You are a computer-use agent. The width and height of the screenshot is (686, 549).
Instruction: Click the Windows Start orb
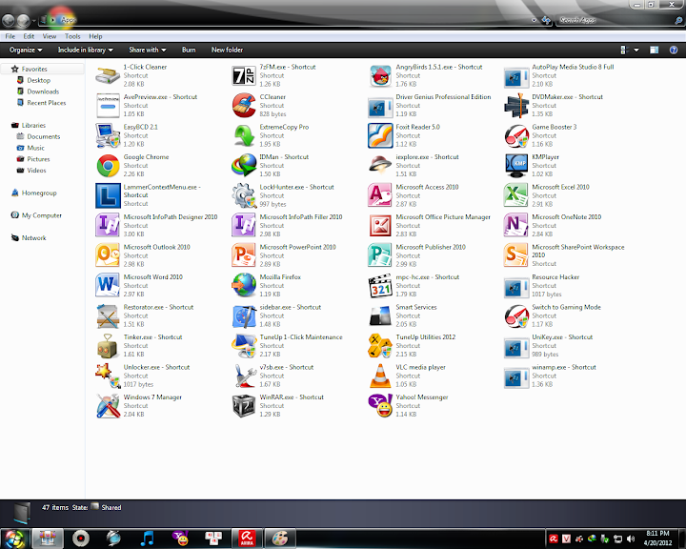coord(14,539)
